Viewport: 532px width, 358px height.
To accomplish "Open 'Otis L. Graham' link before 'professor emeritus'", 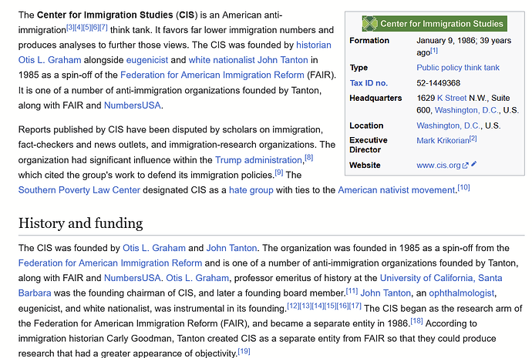I will click(197, 278).
